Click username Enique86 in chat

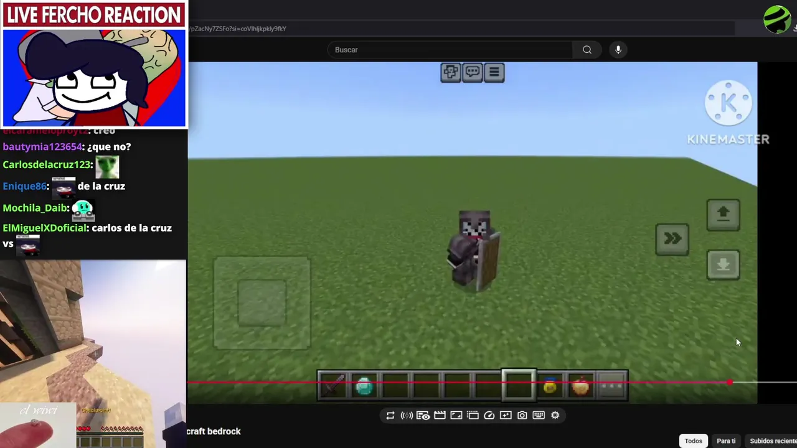pyautogui.click(x=24, y=186)
